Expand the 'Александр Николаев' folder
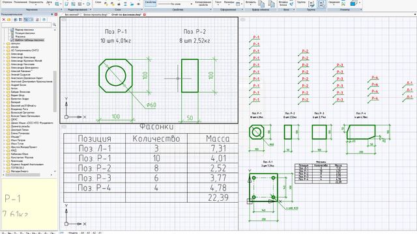The width and height of the screenshot is (417, 234). point(4,64)
